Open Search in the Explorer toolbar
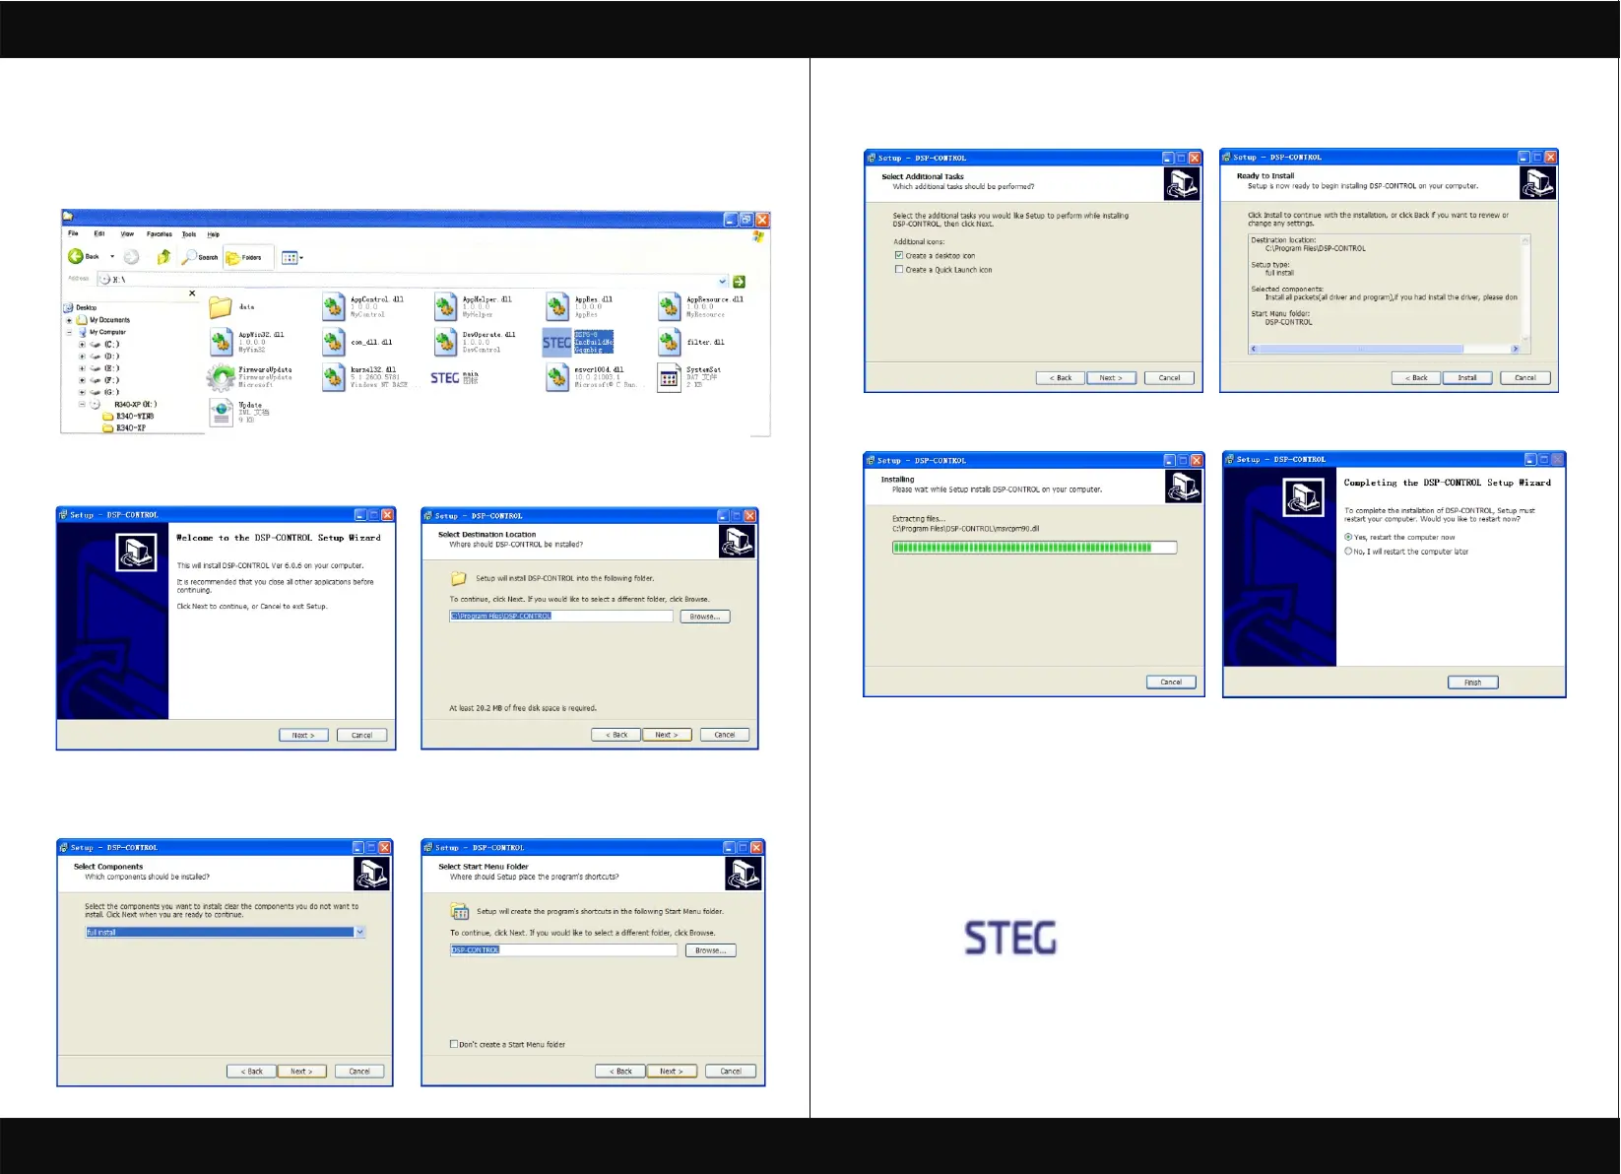Image resolution: width=1621 pixels, height=1174 pixels. click(x=200, y=257)
